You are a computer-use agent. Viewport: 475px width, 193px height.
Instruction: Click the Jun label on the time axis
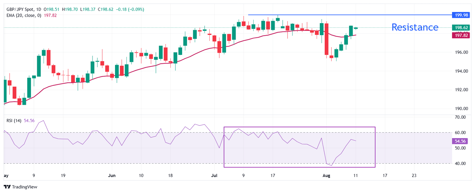[112, 175]
